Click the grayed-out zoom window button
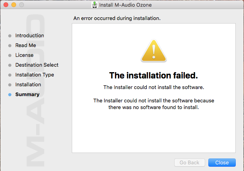244x171 pixels. pyautogui.click(x=22, y=5)
